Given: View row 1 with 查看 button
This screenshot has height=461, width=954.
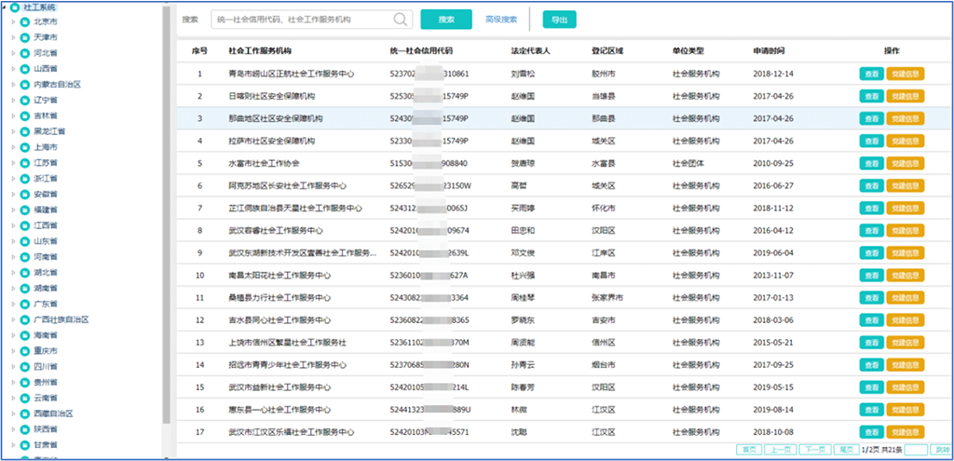Looking at the screenshot, I should click(870, 73).
